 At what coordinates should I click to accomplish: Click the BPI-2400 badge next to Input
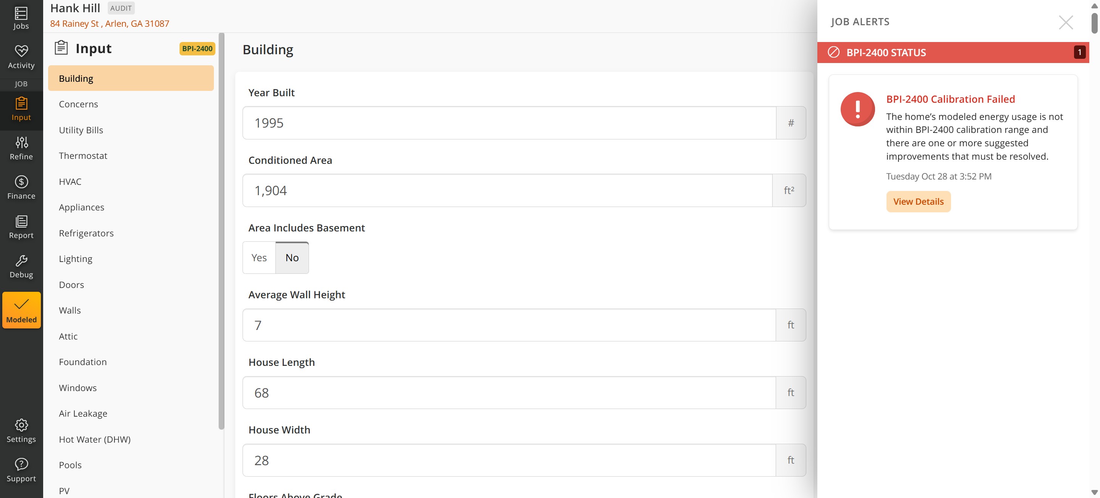pyautogui.click(x=197, y=48)
